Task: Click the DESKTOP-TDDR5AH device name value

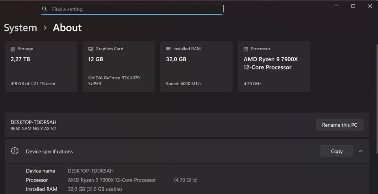Action: click(91, 171)
